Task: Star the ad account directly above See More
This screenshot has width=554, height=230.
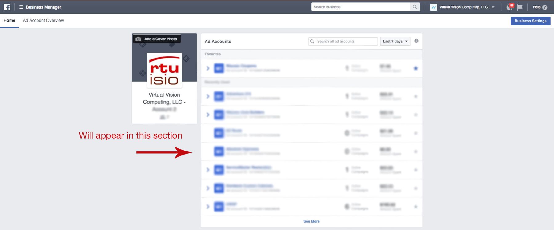Action: point(416,207)
